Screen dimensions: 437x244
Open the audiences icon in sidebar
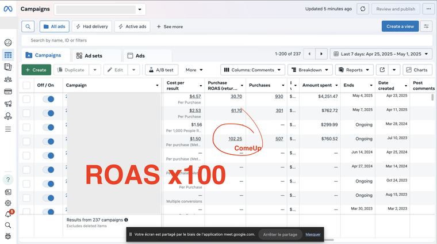click(8, 79)
